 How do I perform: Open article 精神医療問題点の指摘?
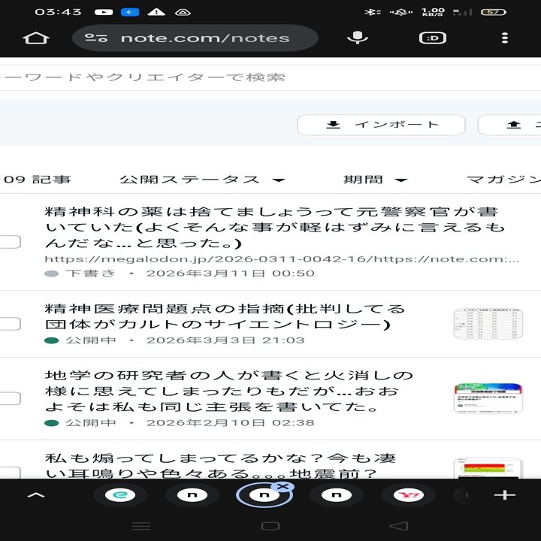click(225, 316)
